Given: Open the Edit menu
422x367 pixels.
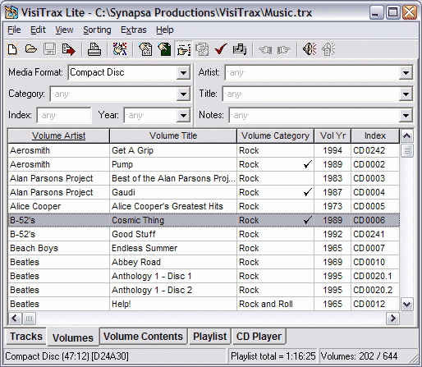Looking at the screenshot, I should (x=38, y=30).
